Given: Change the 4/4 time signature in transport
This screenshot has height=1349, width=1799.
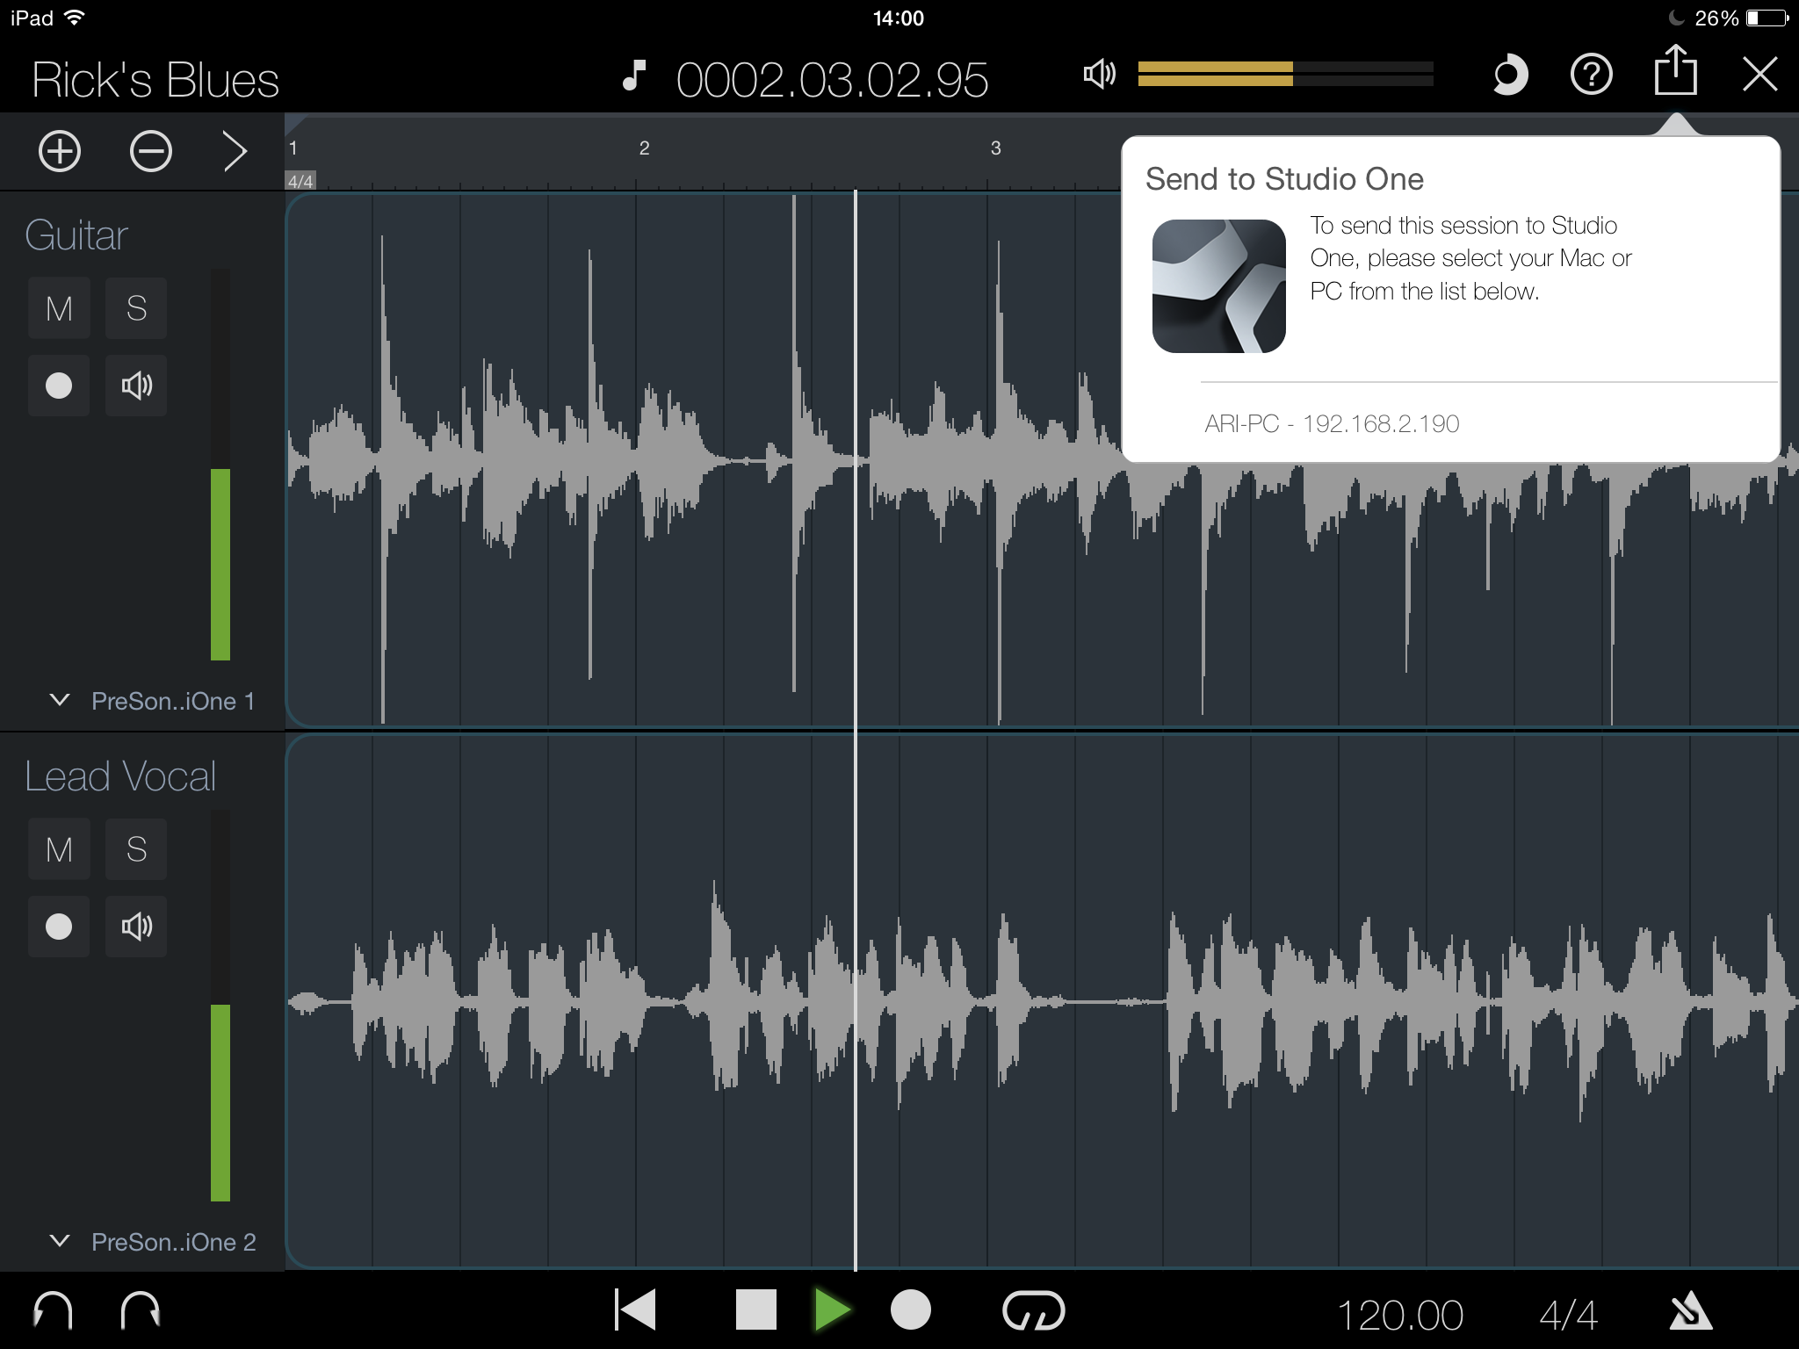Looking at the screenshot, I should (1568, 1316).
